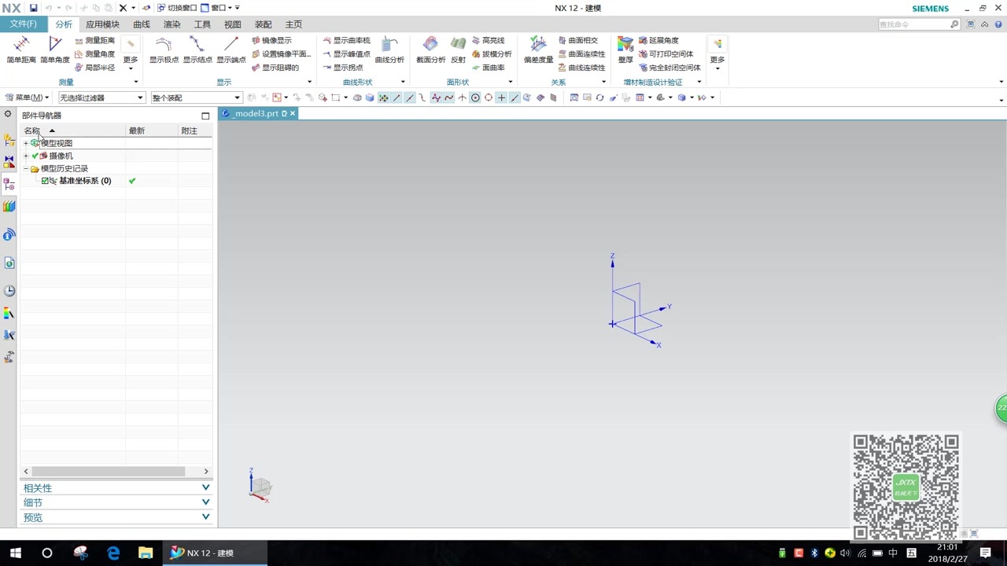
Task: Click the 面曲率 tool
Action: click(x=489, y=68)
